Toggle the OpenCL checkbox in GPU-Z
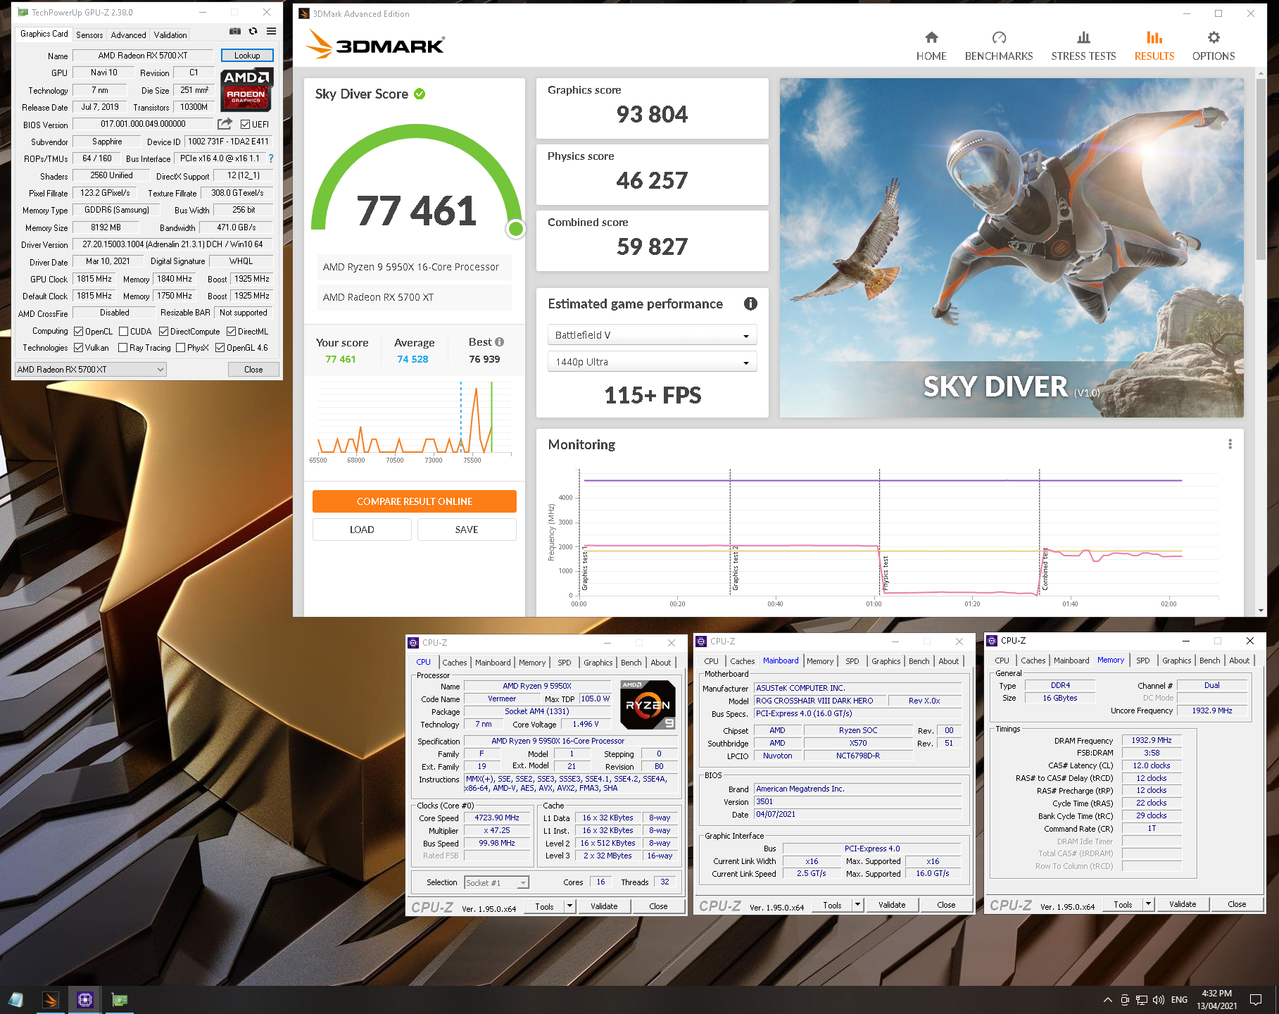 [x=79, y=331]
